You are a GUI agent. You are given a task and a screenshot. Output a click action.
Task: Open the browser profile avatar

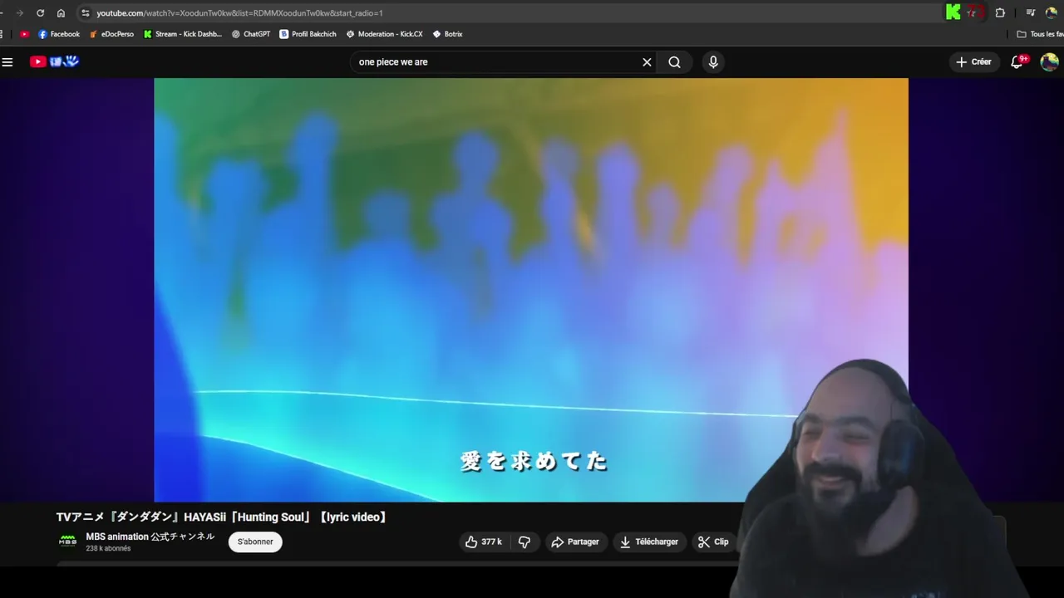[x=1052, y=13]
